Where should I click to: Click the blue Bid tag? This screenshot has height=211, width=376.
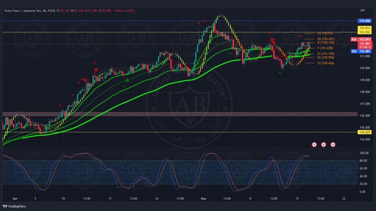click(x=354, y=51)
